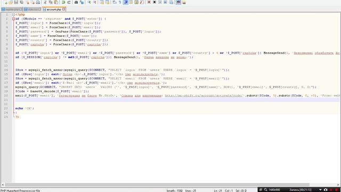This screenshot has height=192, width=341.
Task: Open document map toolbar icon
Action: (x=136, y=2)
